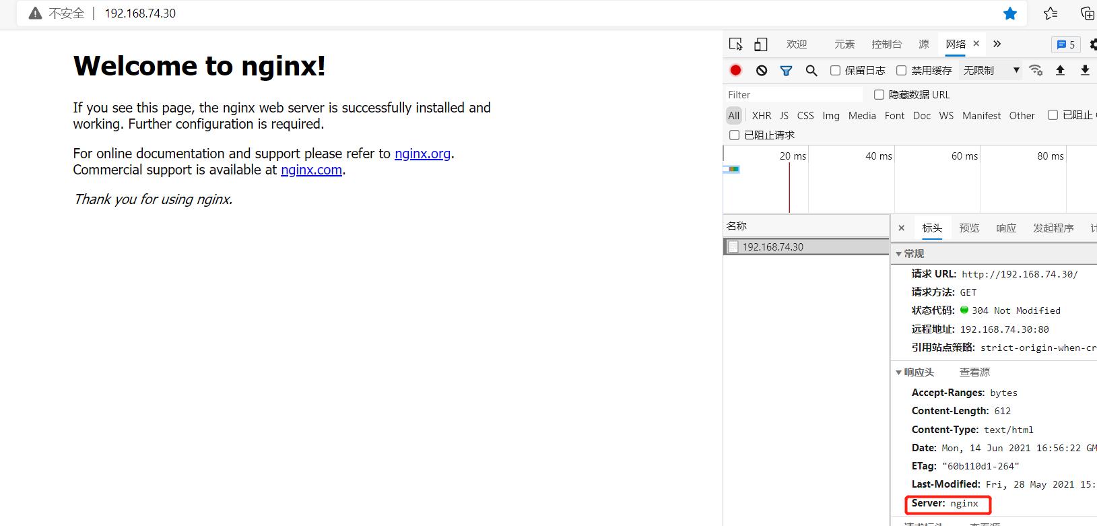The height and width of the screenshot is (526, 1097).
Task: Switch to 元素 tab
Action: 844,44
